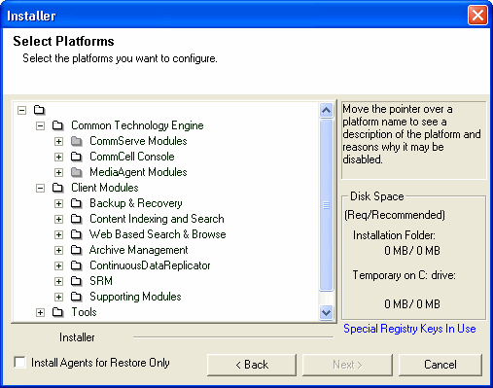Viewport: 493px width, 388px height.
Task: Expand the Web Based Search & Browse node
Action: (x=58, y=234)
